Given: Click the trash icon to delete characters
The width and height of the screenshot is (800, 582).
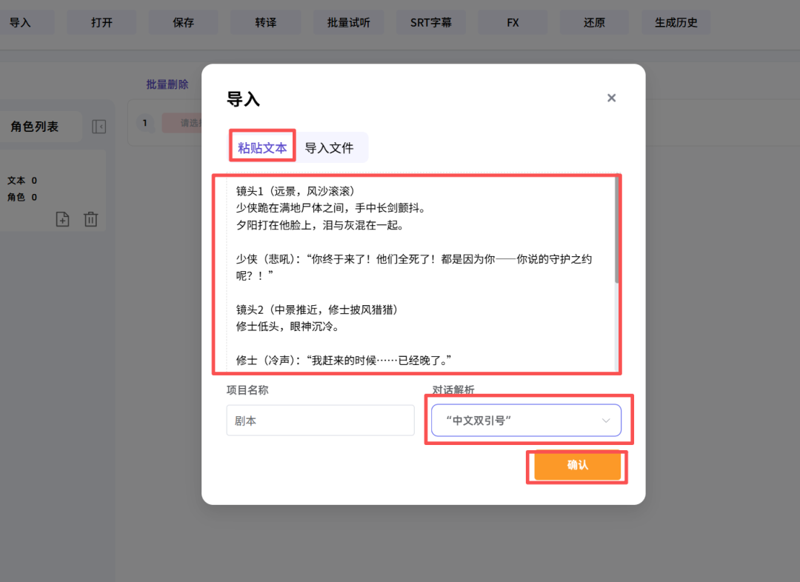Looking at the screenshot, I should [x=90, y=219].
